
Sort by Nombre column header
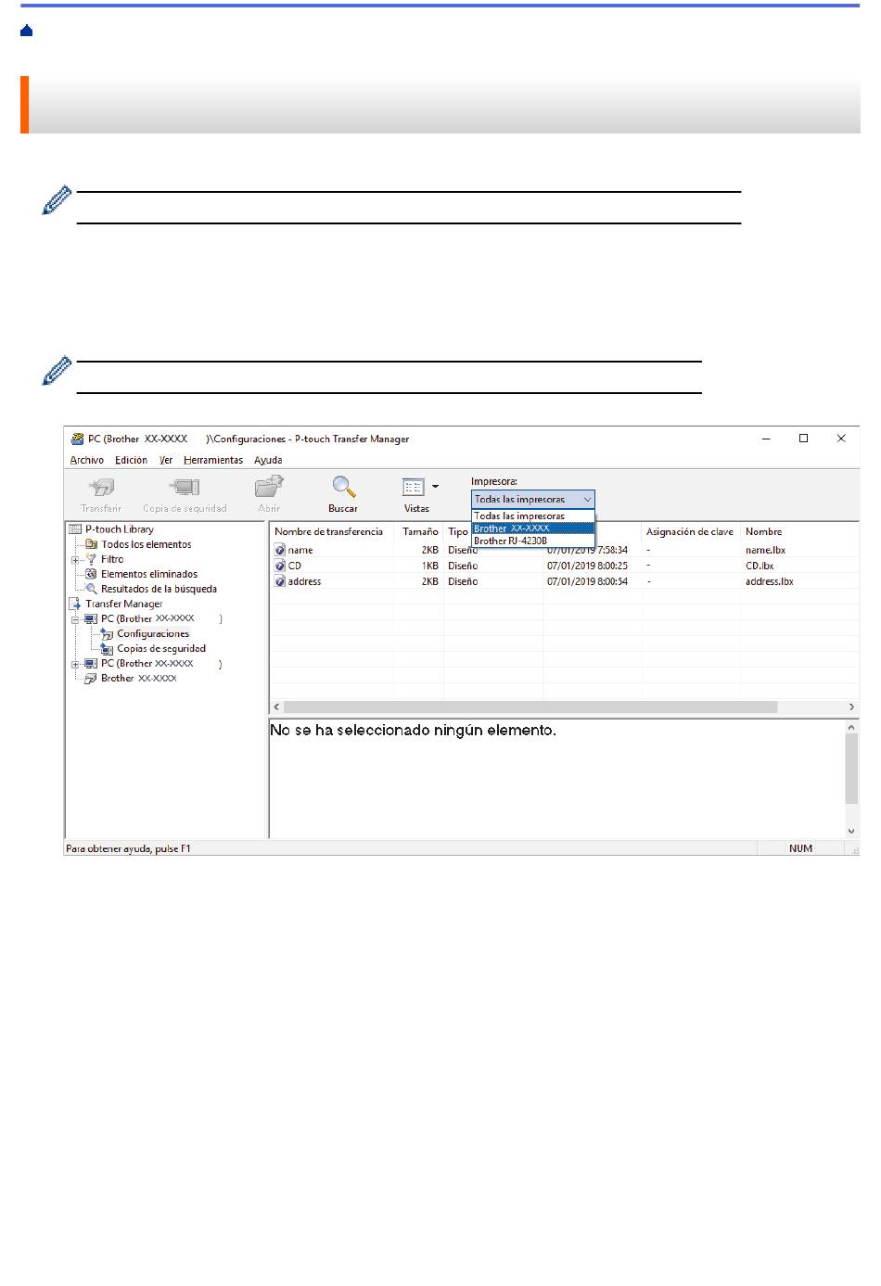(801, 531)
